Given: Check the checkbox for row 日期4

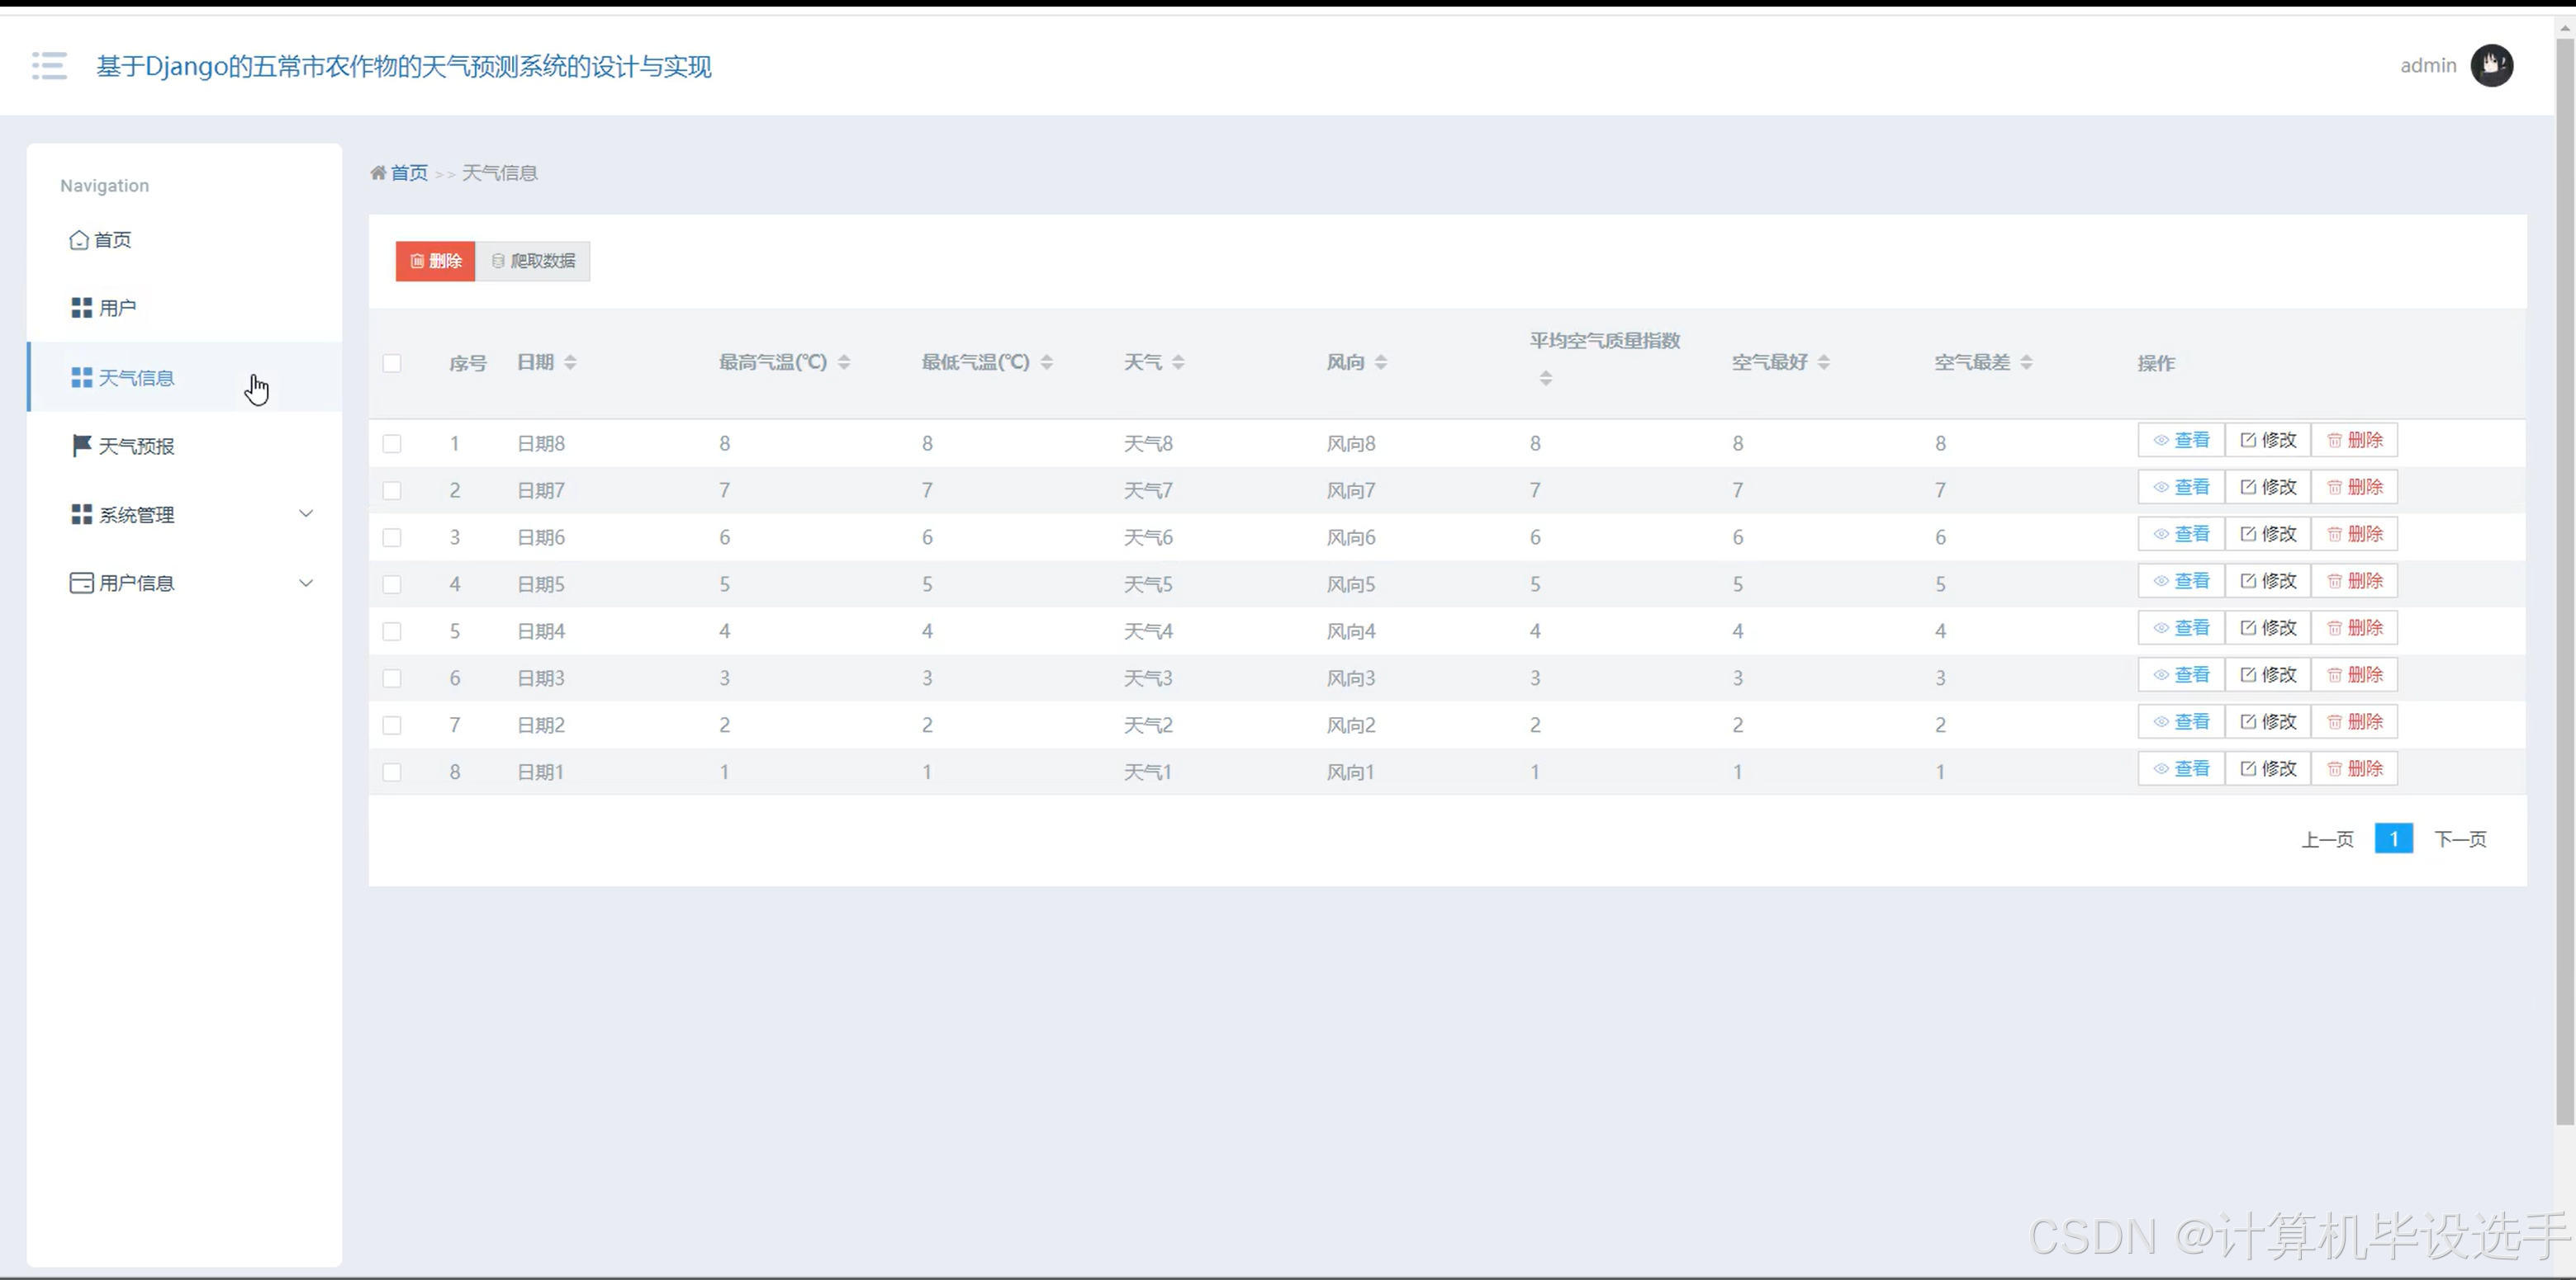Looking at the screenshot, I should (392, 631).
